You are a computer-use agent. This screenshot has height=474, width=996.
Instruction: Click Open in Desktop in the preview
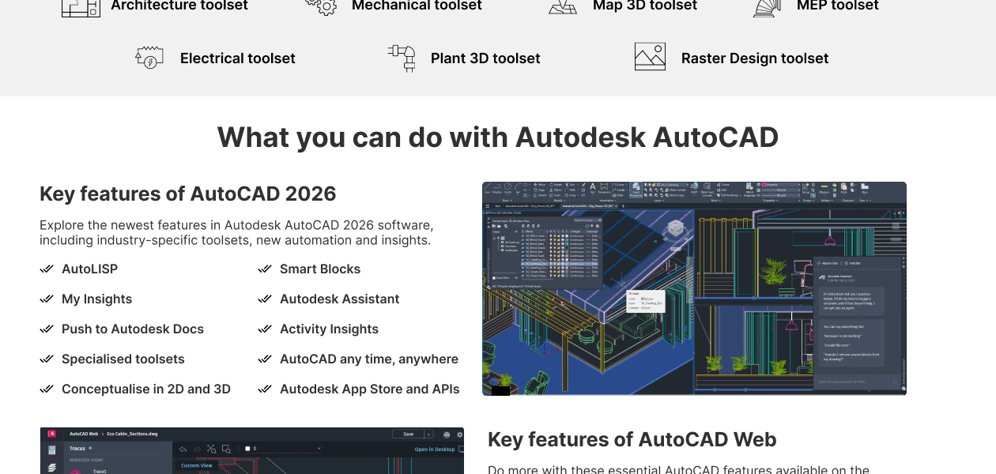435,450
